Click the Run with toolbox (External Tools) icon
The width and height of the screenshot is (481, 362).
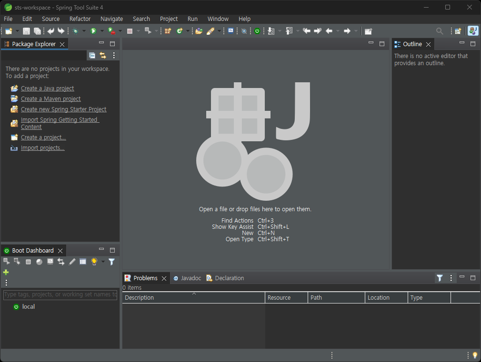(111, 31)
